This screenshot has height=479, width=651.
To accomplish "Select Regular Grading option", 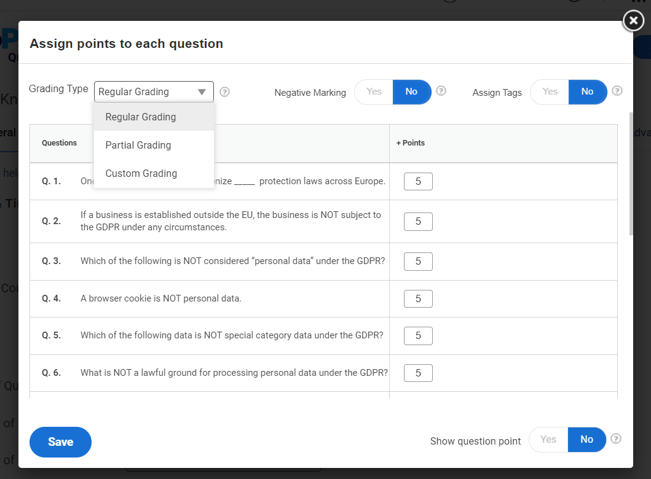I will click(141, 117).
